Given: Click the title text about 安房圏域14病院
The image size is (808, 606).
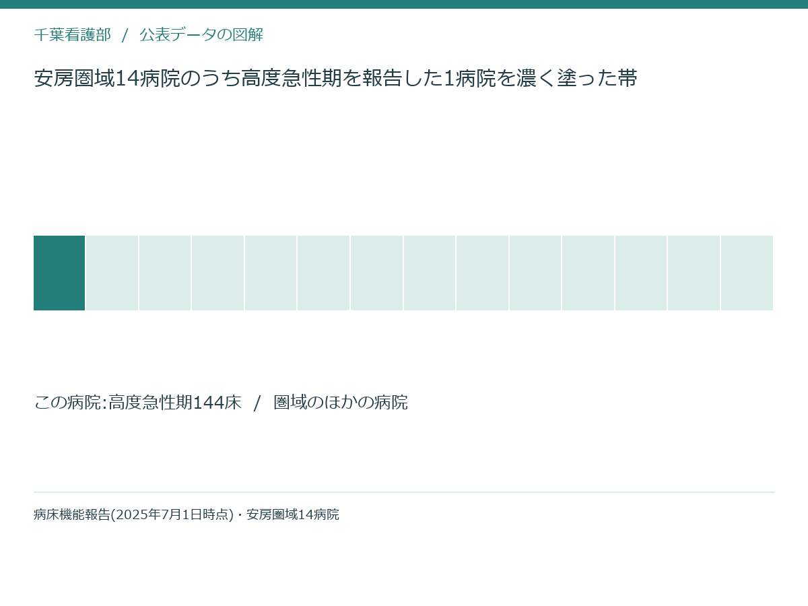Looking at the screenshot, I should 335,79.
